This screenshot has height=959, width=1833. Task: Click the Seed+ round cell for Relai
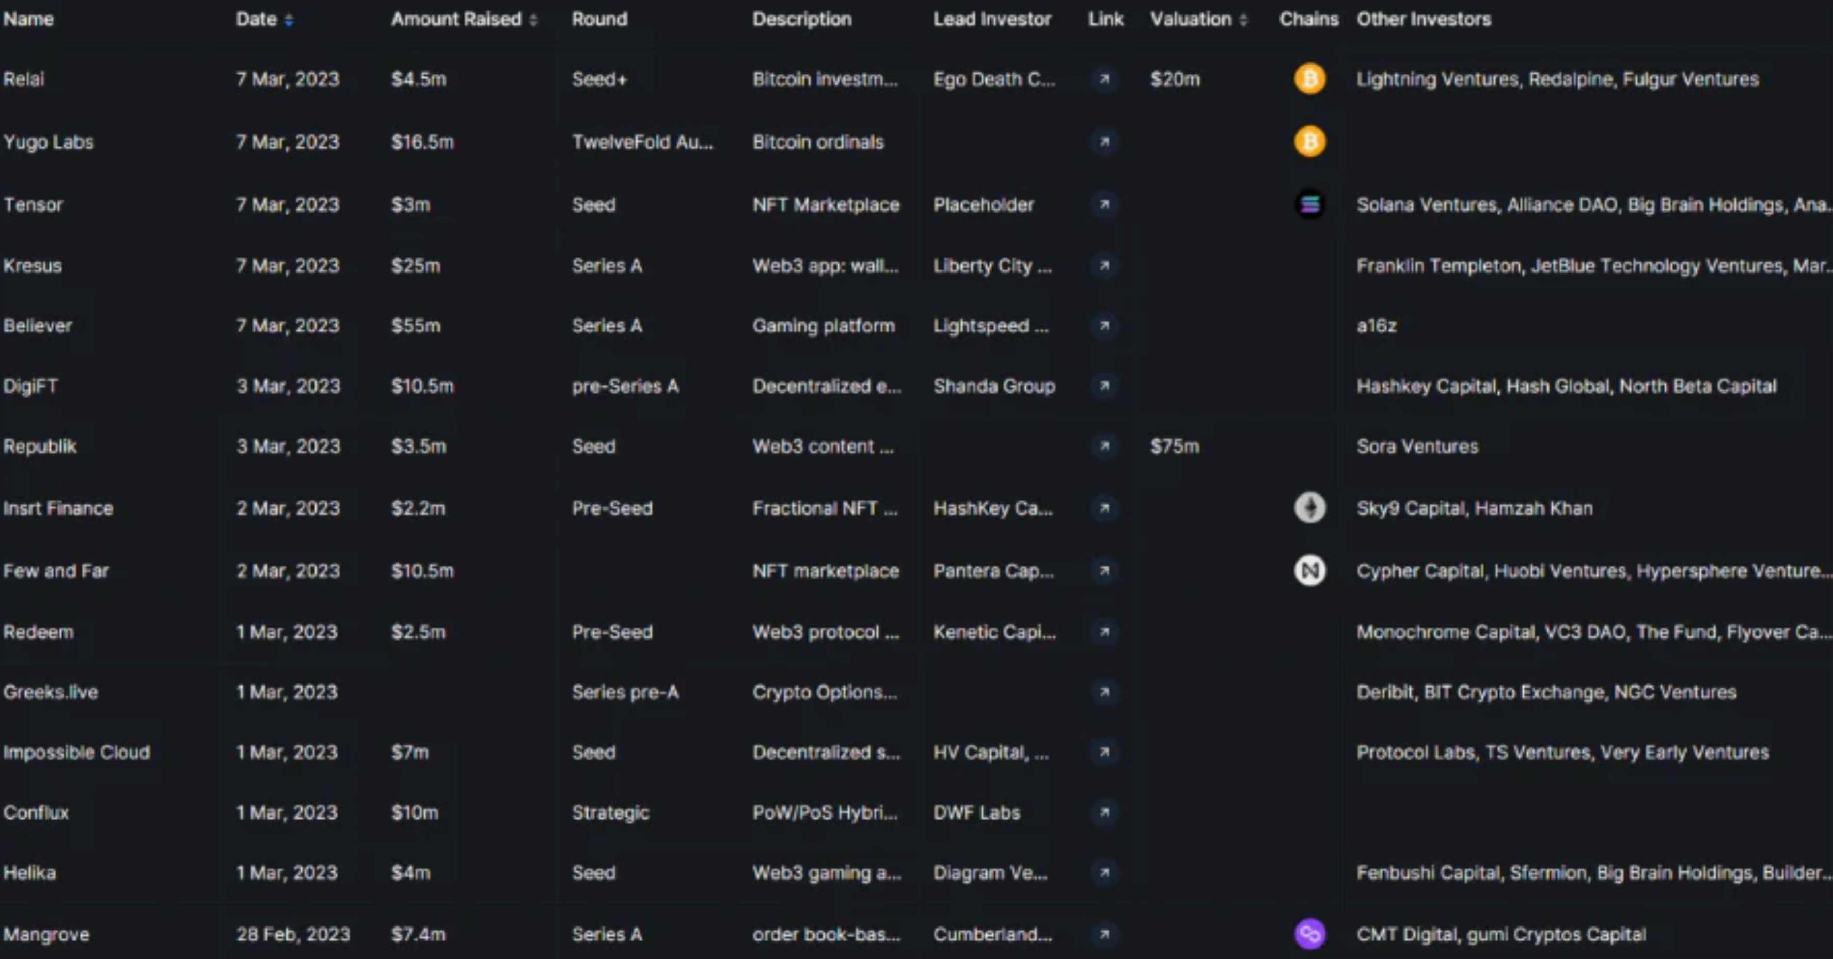pos(599,79)
